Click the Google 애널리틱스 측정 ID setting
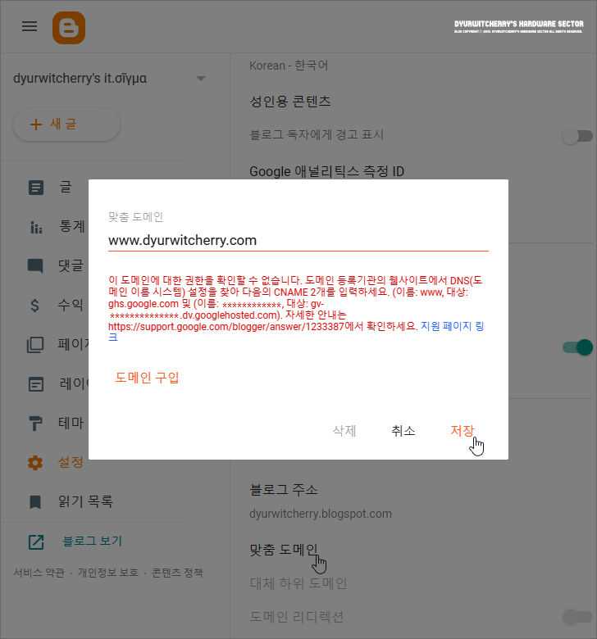597x639 pixels. point(327,171)
